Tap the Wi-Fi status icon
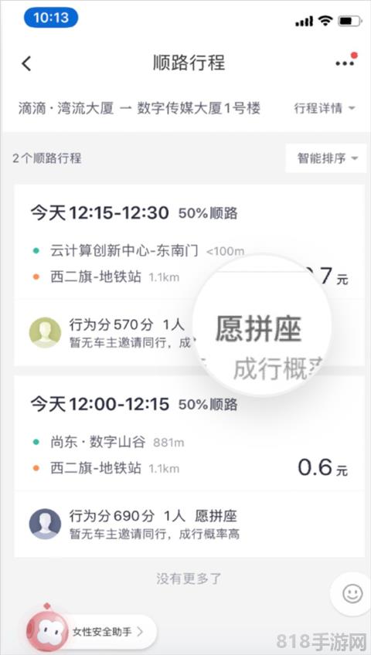The image size is (371, 655). point(325,21)
